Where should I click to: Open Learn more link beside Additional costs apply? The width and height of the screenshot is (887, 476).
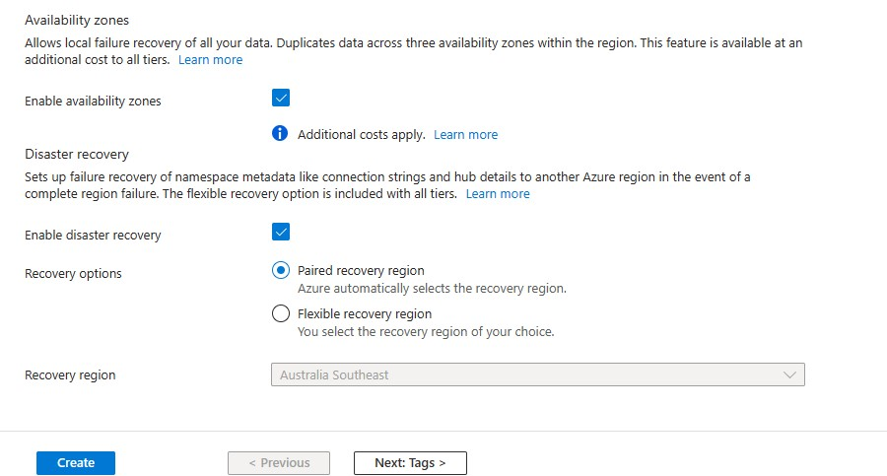pyautogui.click(x=465, y=135)
